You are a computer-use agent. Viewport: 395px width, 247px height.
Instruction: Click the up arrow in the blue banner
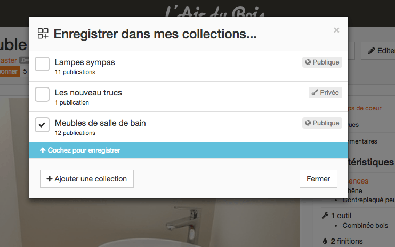[43, 150]
